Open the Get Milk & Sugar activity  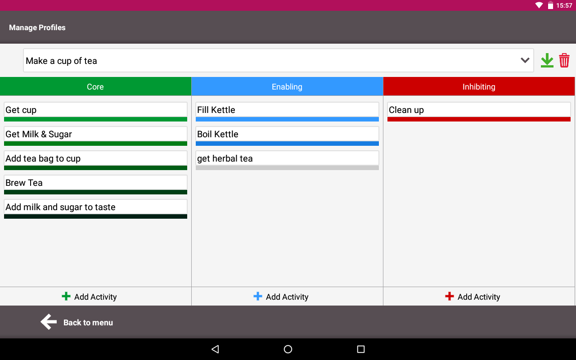[95, 136]
